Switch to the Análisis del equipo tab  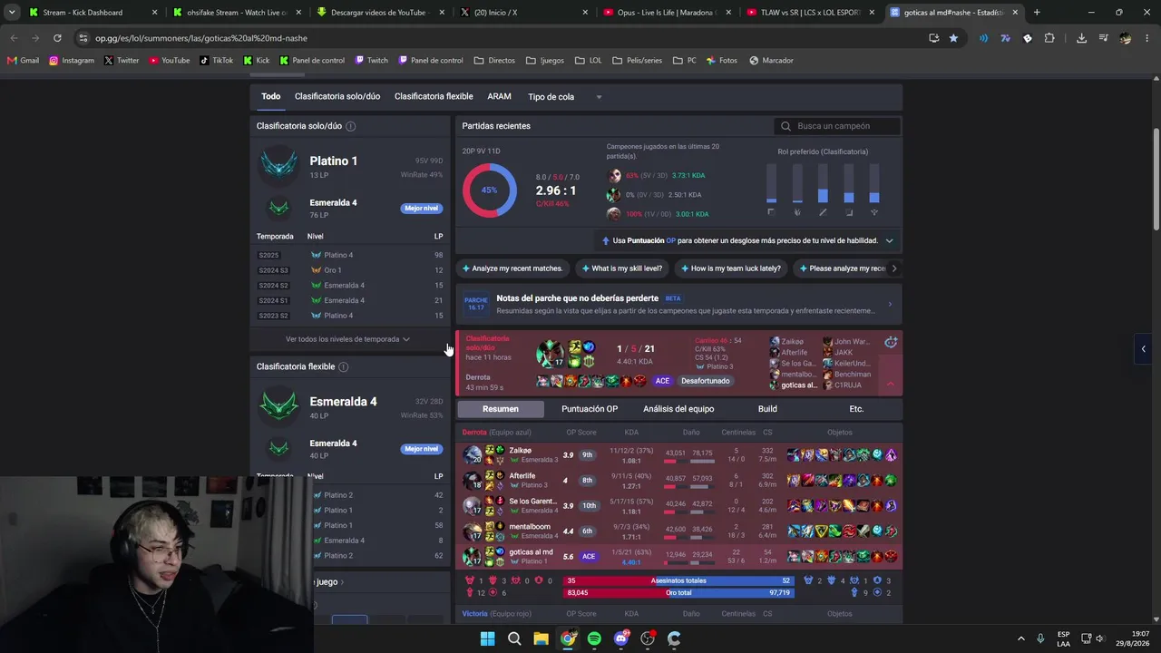[678, 409]
